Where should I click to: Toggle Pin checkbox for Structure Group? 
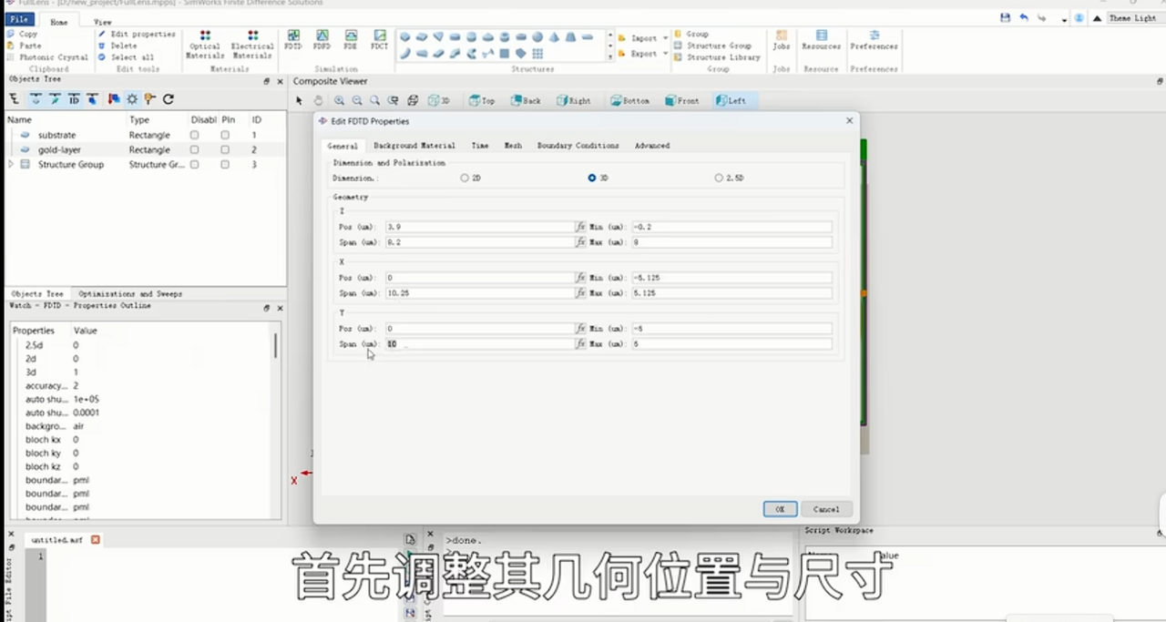(x=225, y=165)
